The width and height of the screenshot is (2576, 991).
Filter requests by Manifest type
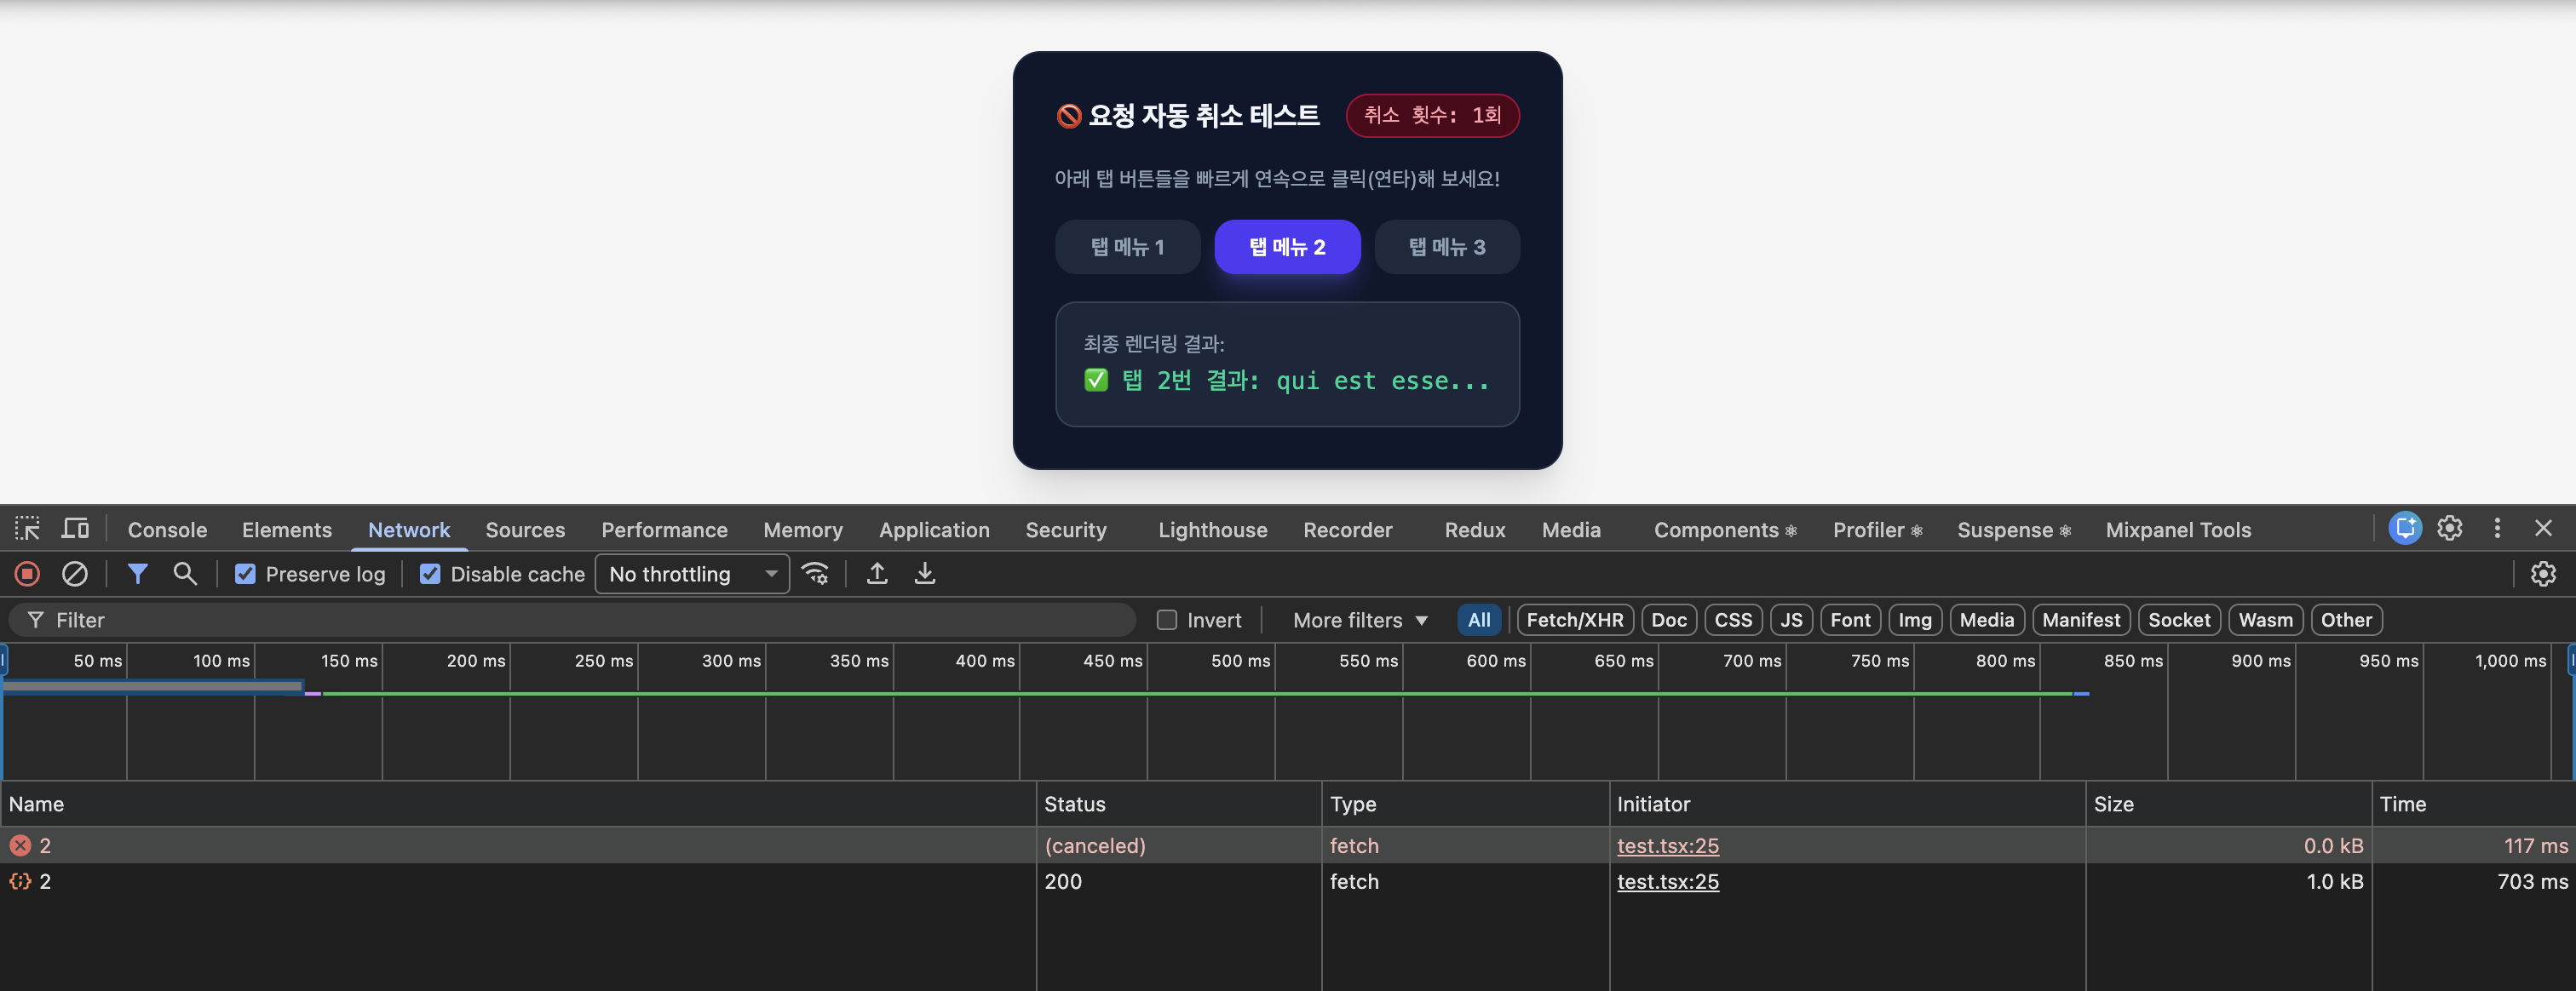click(2081, 620)
